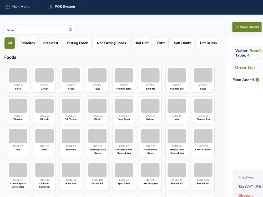
Task: Select the Special Full food card
Action: point(124,176)
